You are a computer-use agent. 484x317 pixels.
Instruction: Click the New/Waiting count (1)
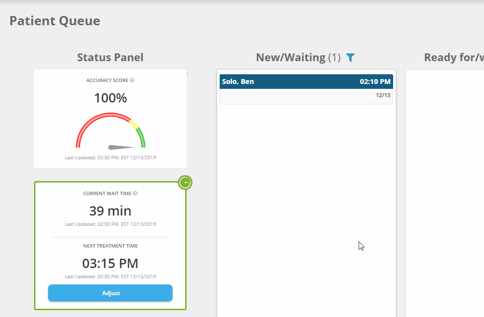point(334,57)
